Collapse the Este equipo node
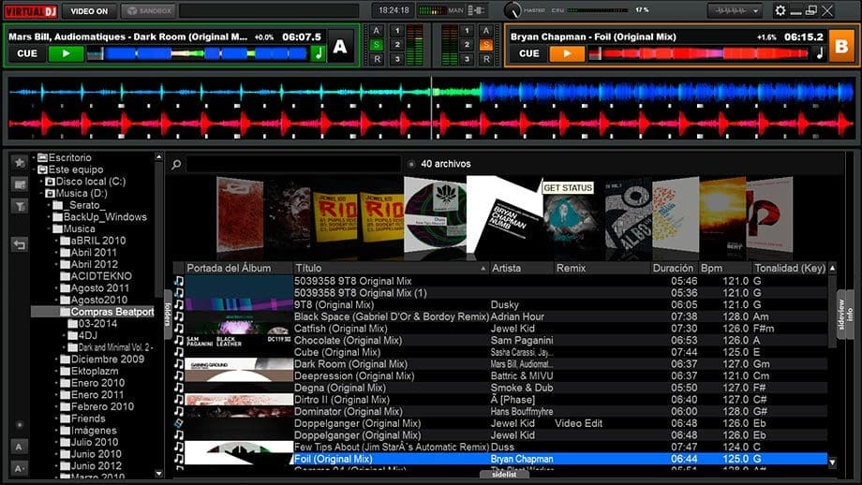 (x=34, y=169)
